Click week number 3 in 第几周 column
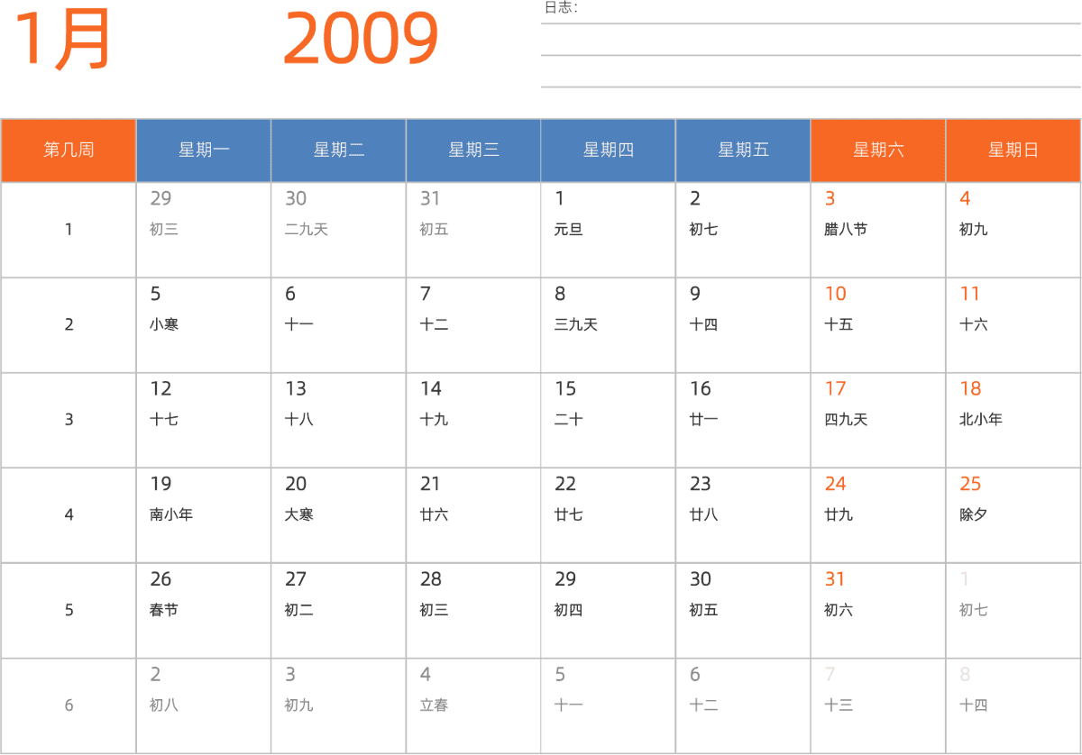The width and height of the screenshot is (1082, 755). (69, 420)
